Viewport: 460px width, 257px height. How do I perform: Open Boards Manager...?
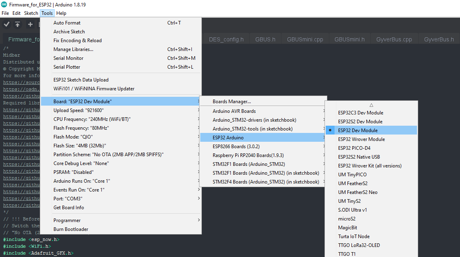[263, 101]
